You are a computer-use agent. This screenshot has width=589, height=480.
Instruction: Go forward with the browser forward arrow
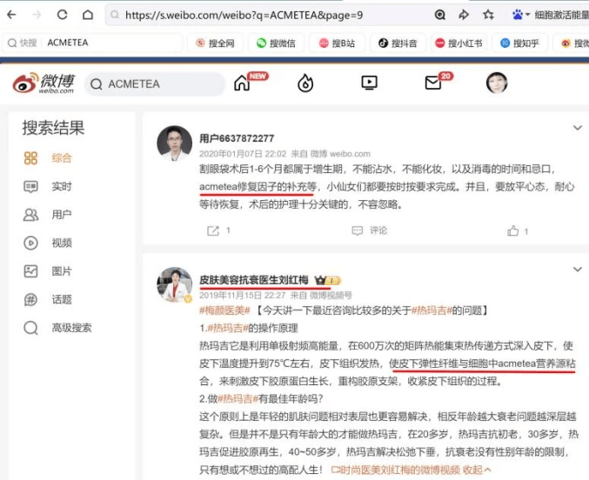pos(37,15)
